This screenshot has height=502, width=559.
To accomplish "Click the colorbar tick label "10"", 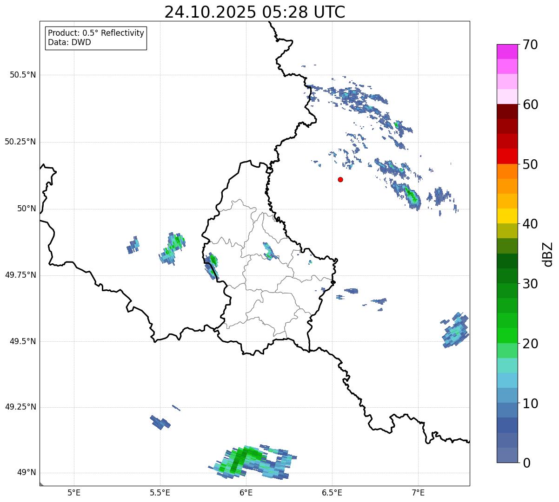I will [x=530, y=403].
